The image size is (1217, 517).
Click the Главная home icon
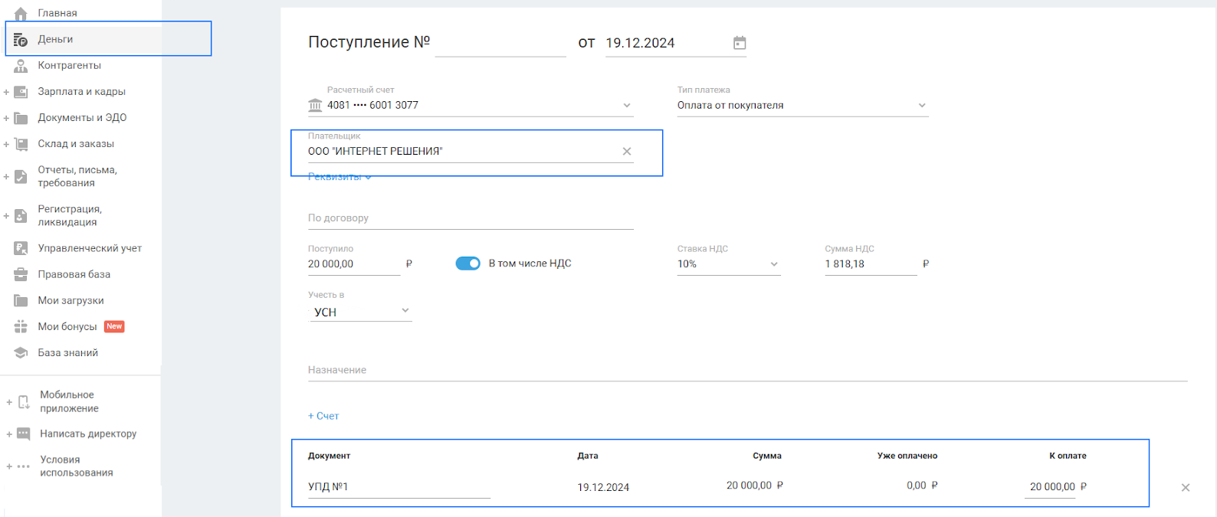21,13
